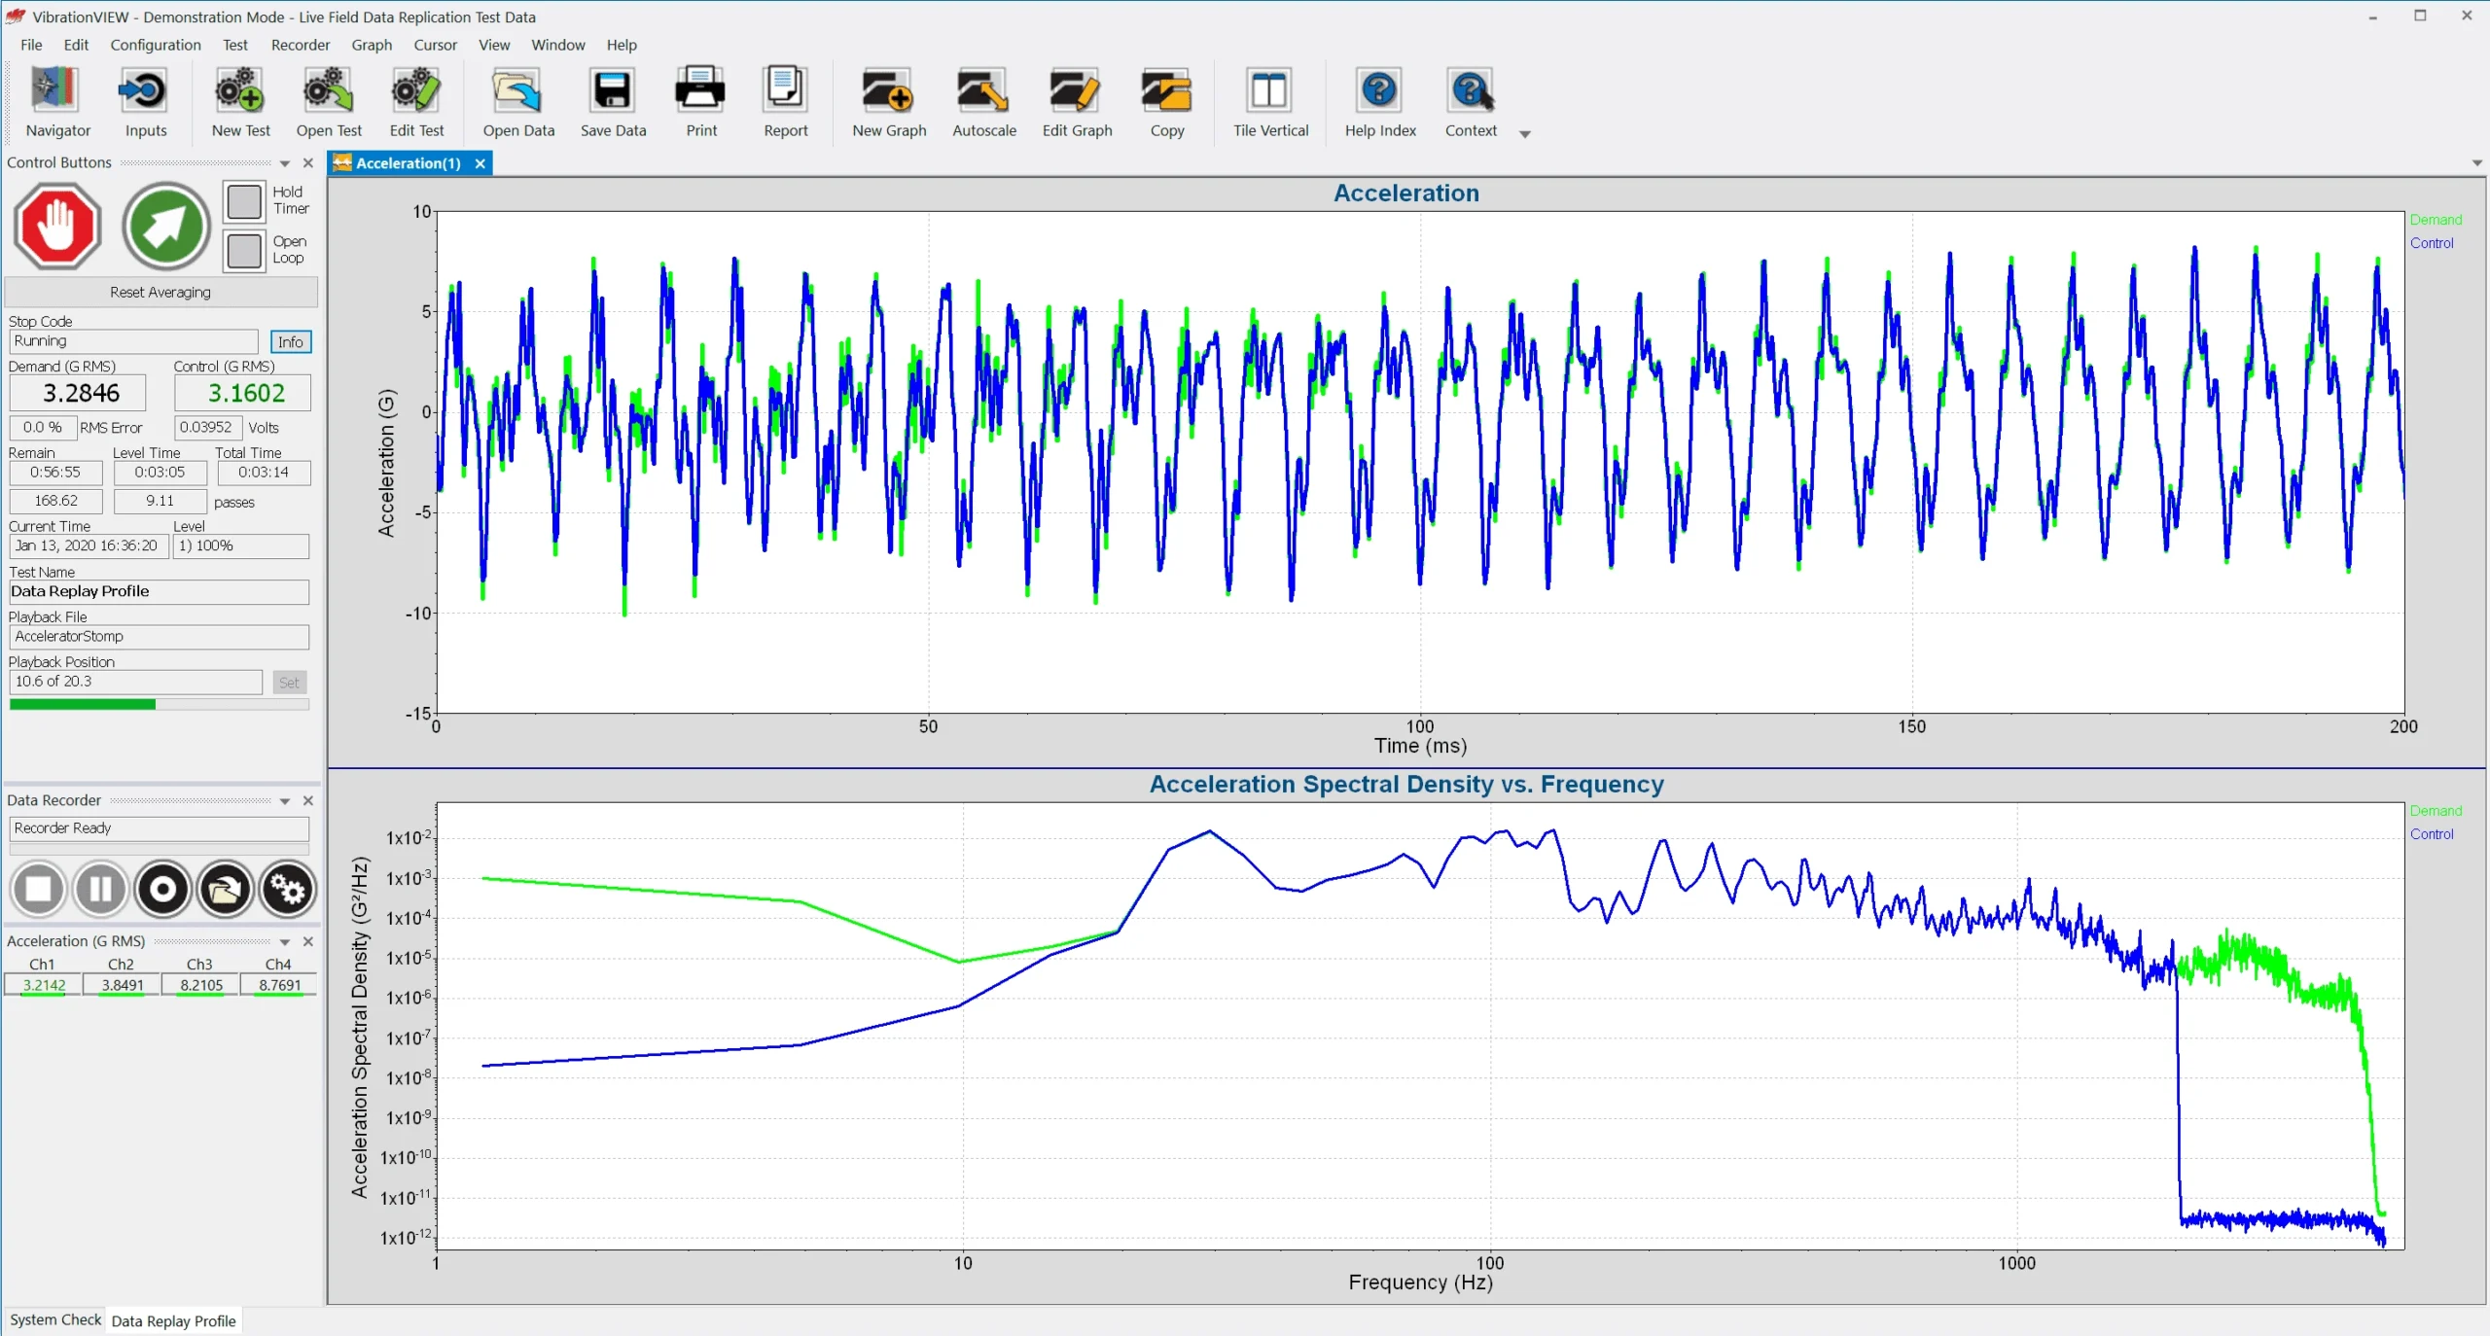Pause the Data Recorder
The height and width of the screenshot is (1336, 2490).
[x=100, y=889]
